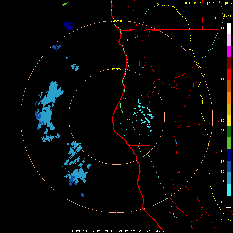Click the "TH" threshold label
Viewport: 233px width, 233px height.
pyautogui.click(x=222, y=202)
